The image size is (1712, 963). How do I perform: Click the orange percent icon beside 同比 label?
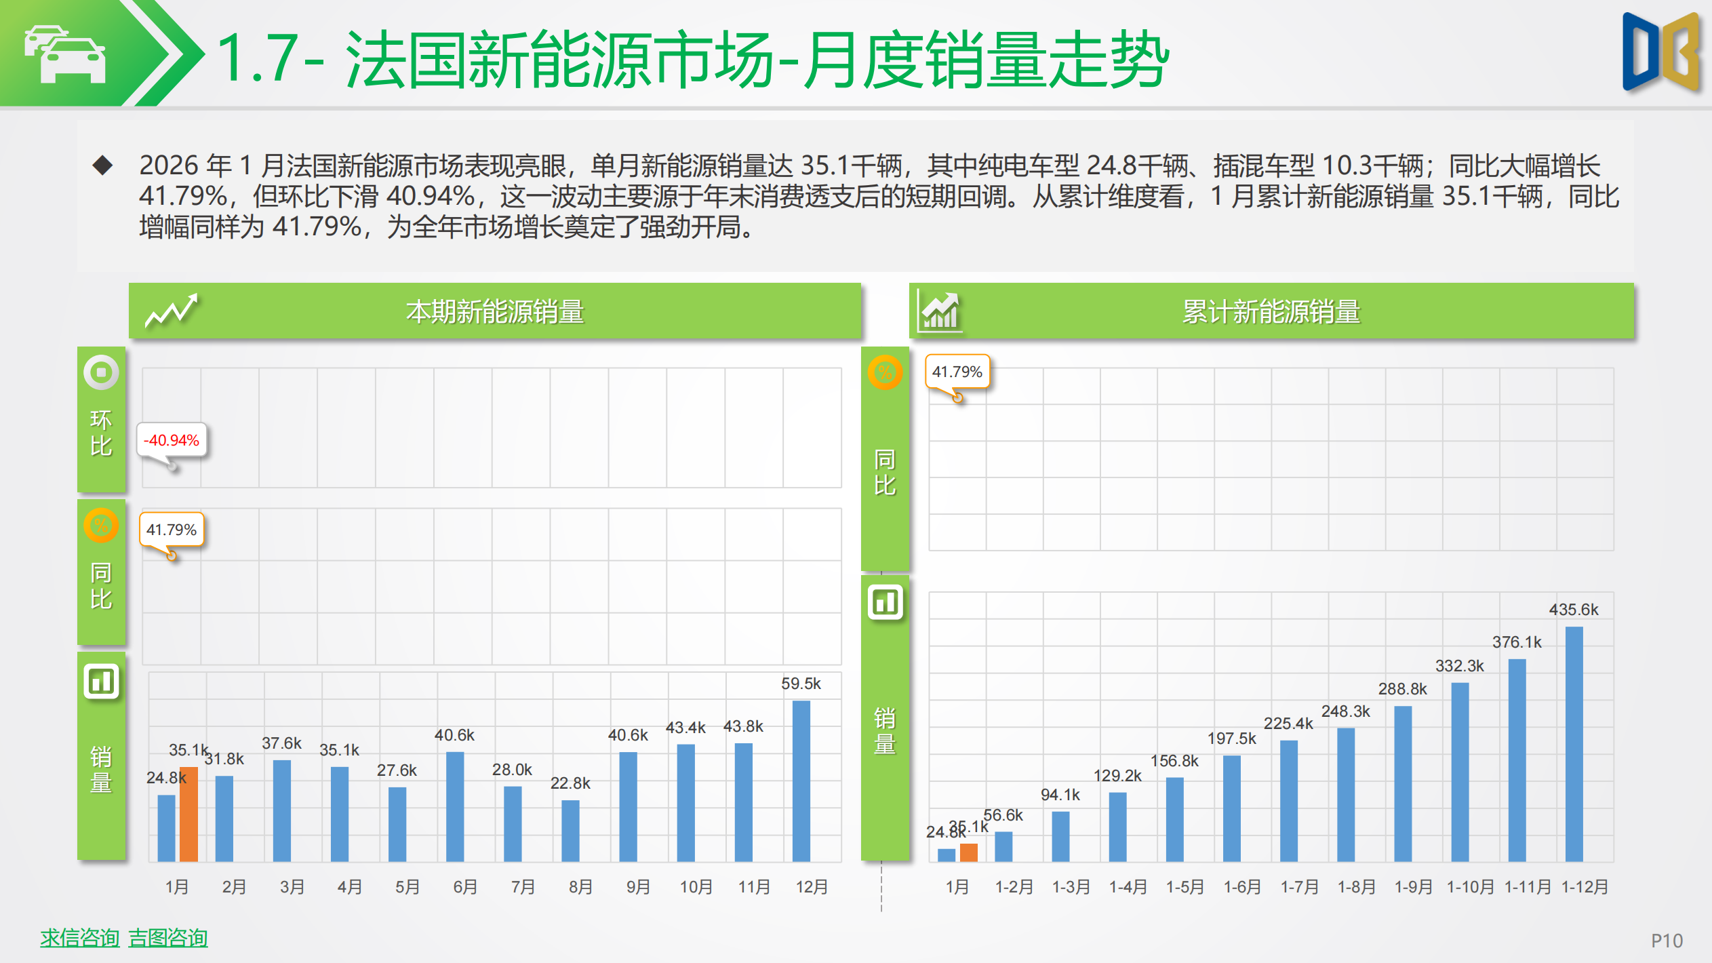click(x=100, y=526)
